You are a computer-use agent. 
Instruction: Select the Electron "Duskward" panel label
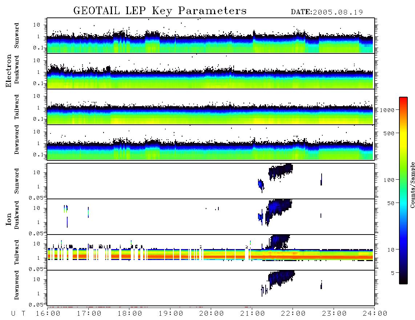click(x=17, y=69)
